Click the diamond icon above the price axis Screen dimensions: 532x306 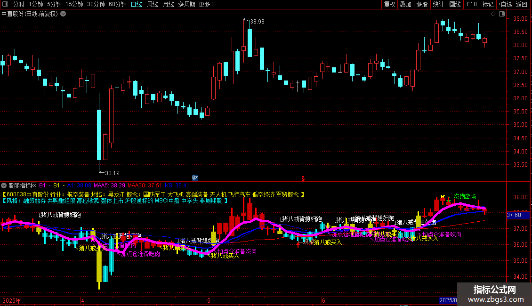(x=493, y=14)
